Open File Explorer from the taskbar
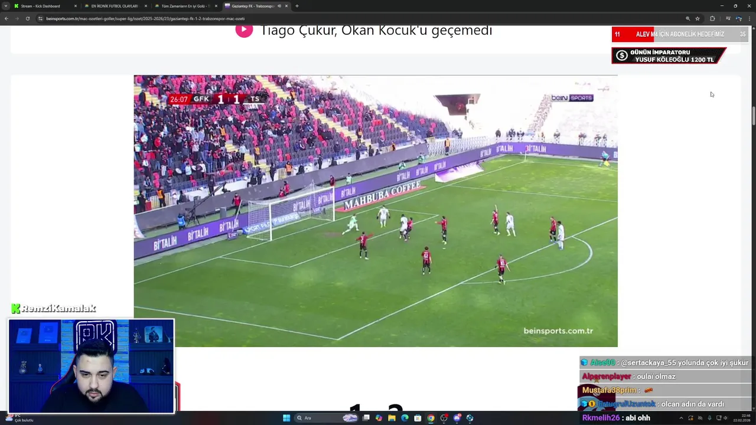Viewport: 756px width, 425px height. [392, 418]
